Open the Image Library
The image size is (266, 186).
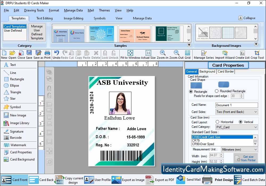(x=16, y=123)
